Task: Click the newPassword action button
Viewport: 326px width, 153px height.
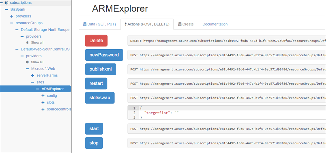Action: point(104,55)
